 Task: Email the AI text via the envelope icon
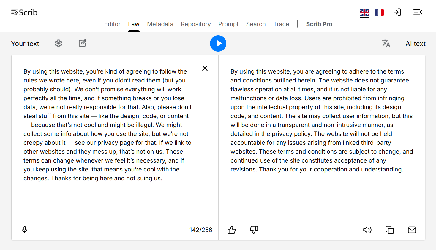click(x=412, y=230)
